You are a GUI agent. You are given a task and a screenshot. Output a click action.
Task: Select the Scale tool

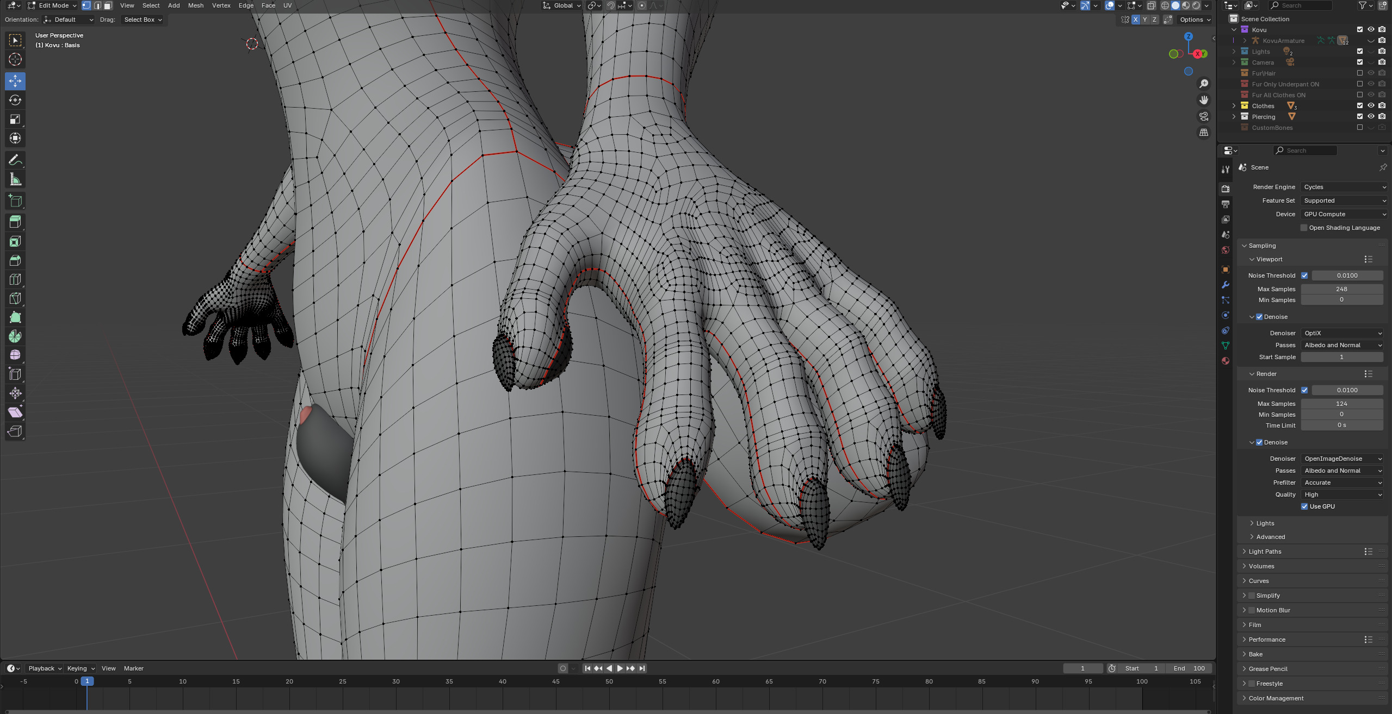15,119
